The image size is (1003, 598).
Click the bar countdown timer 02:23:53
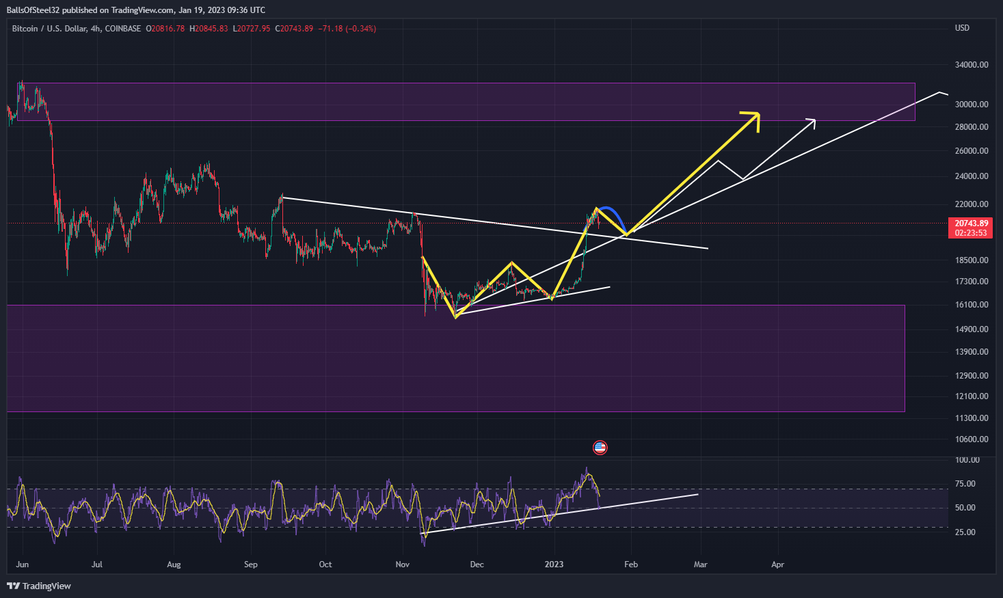click(971, 233)
